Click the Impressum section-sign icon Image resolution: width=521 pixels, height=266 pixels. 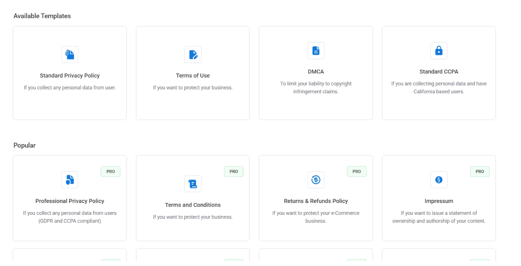coord(439,180)
